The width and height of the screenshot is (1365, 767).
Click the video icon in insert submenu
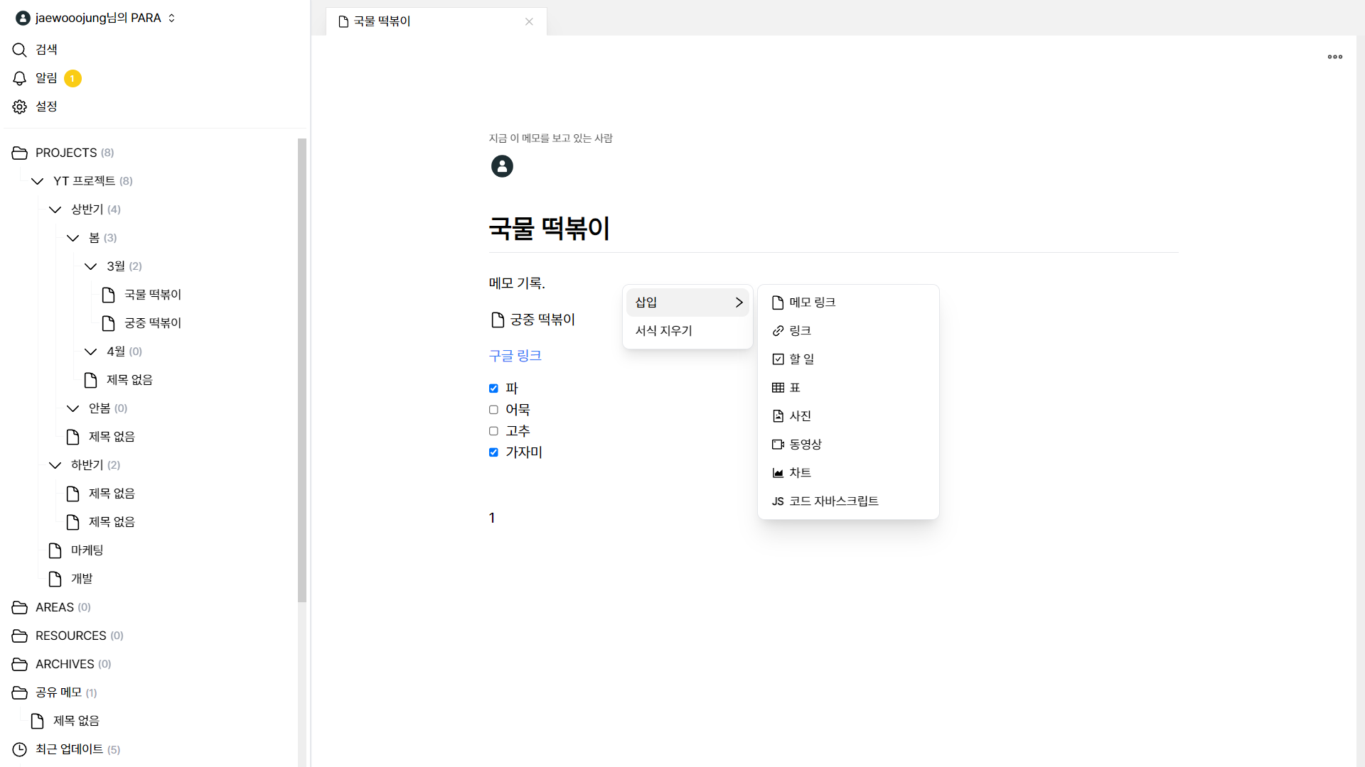778,445
